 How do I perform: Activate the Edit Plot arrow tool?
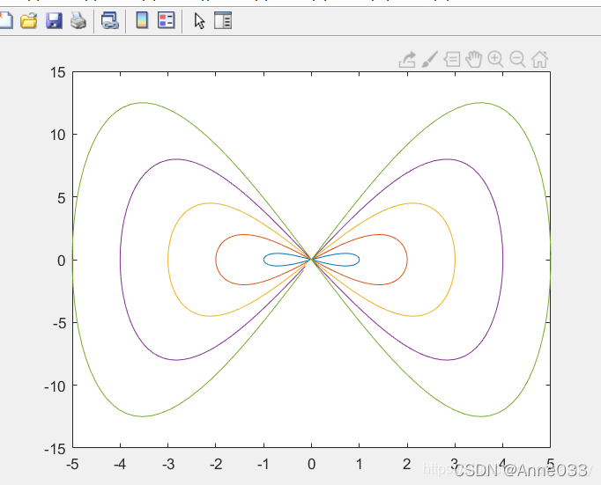pyautogui.click(x=199, y=20)
